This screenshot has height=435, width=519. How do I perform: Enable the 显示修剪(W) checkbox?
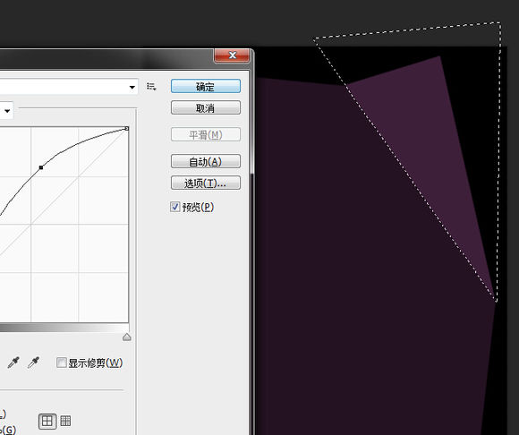tap(61, 362)
